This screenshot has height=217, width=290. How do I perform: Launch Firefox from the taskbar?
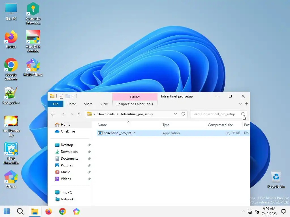[x=49, y=211]
